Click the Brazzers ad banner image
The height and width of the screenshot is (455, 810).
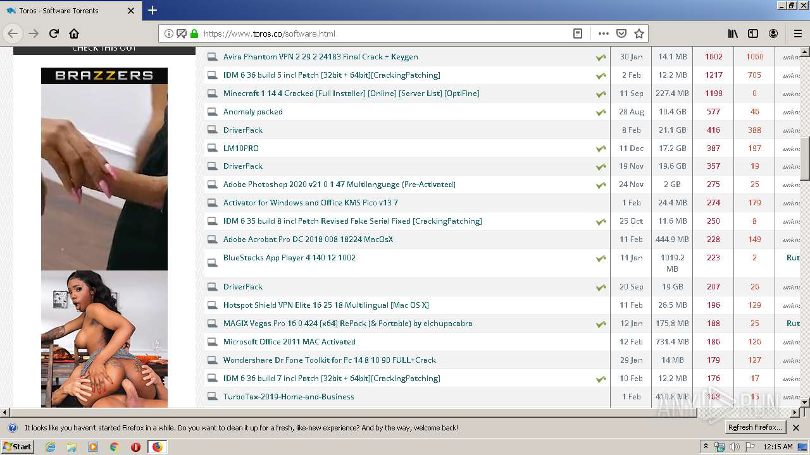(104, 237)
